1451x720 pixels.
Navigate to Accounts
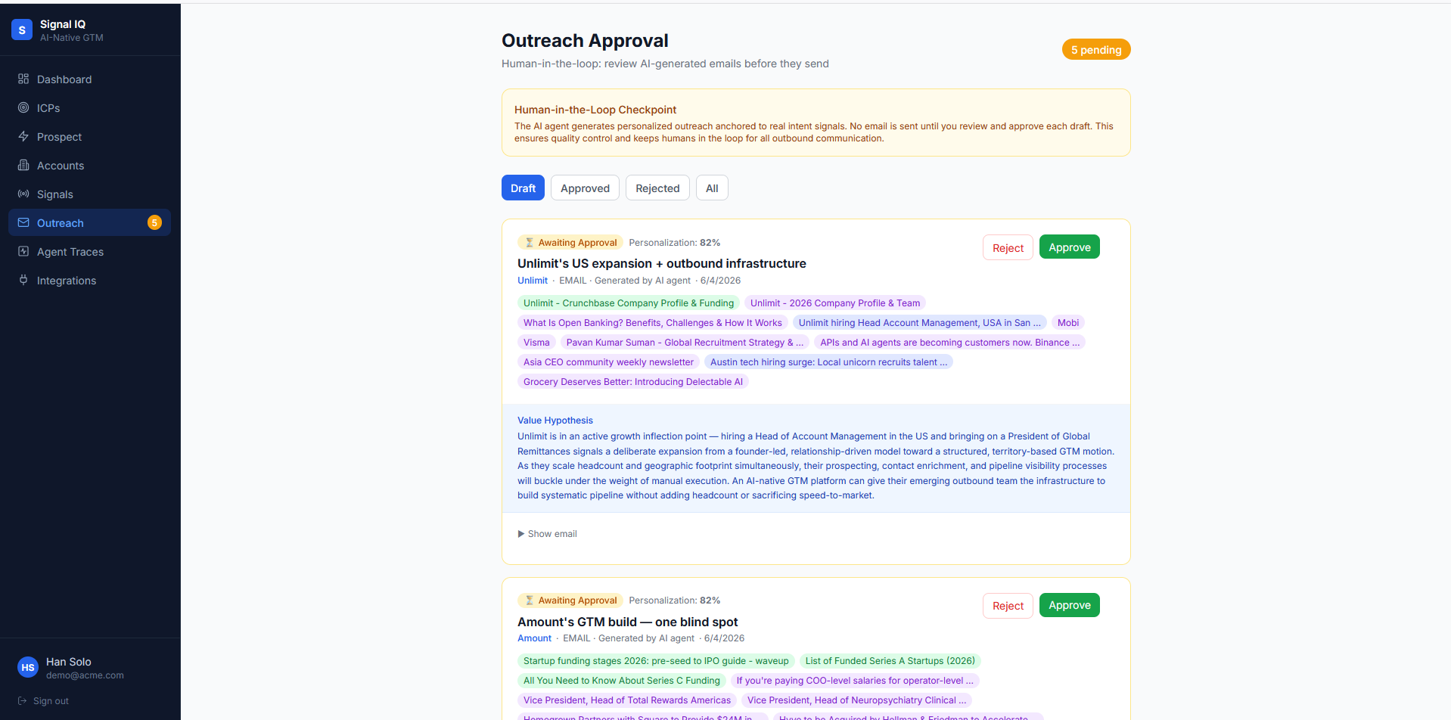tap(89, 165)
